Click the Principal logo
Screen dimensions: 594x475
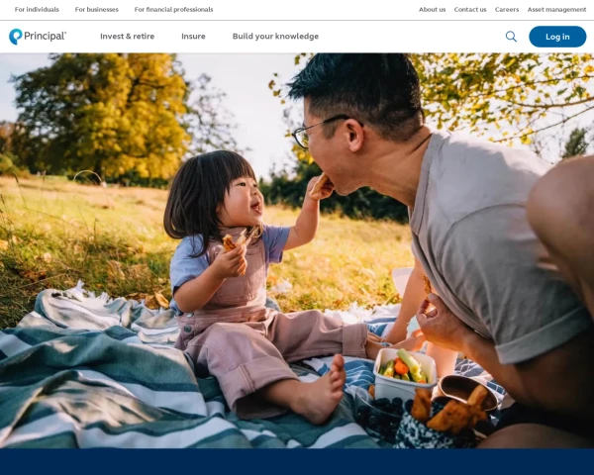click(x=38, y=37)
